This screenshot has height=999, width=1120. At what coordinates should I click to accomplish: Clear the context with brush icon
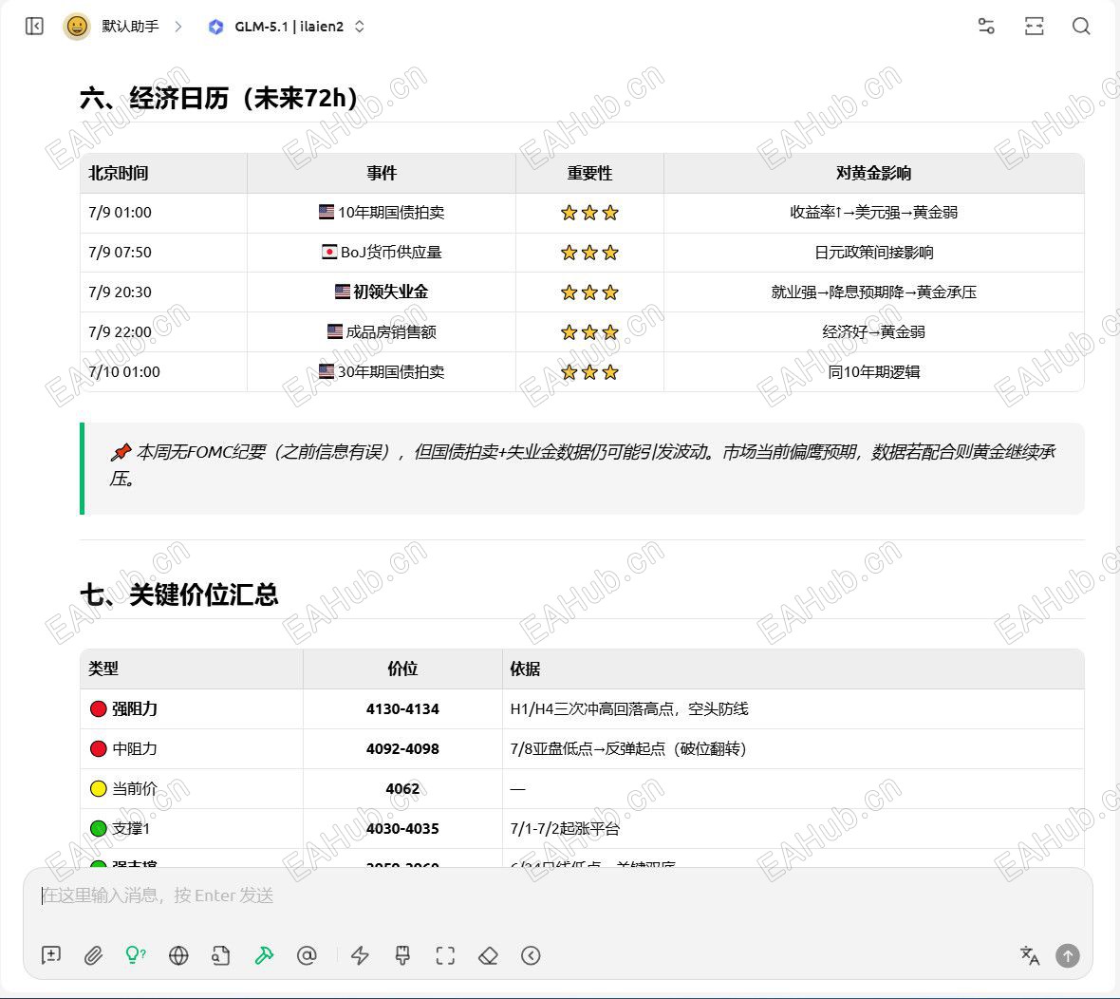tap(402, 955)
